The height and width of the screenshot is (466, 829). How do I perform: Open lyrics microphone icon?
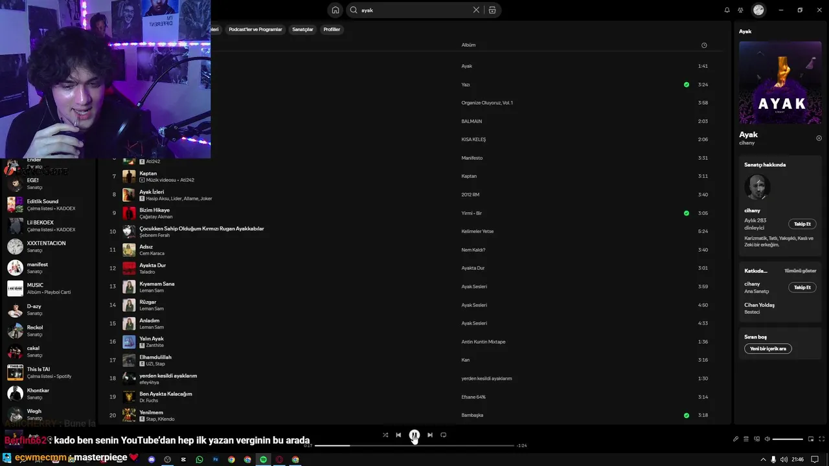click(x=736, y=439)
